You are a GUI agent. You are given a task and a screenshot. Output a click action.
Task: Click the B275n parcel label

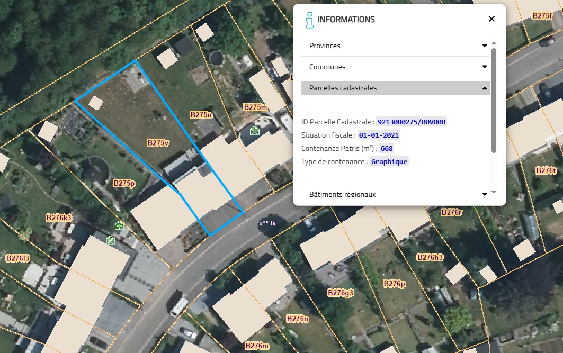coord(201,115)
